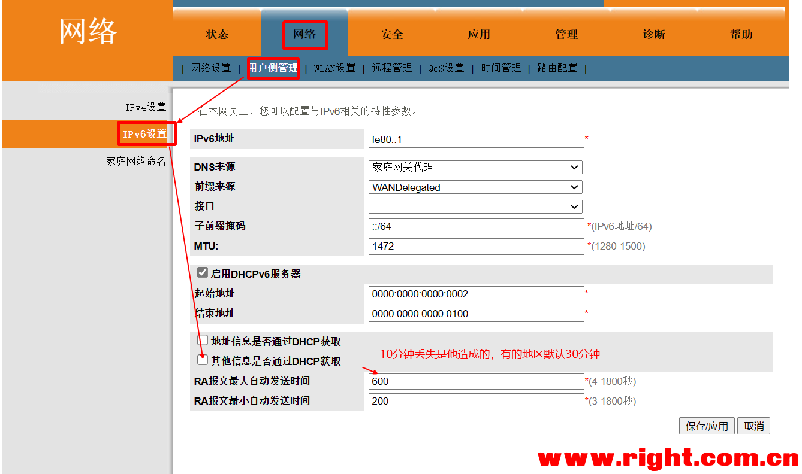Open QoS设置 submenu item
The height and width of the screenshot is (474, 802).
pos(446,68)
